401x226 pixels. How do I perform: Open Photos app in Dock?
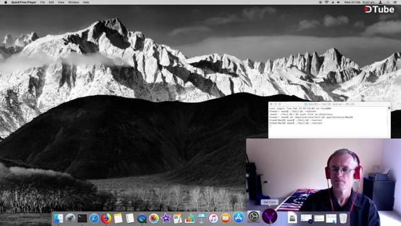(154, 218)
